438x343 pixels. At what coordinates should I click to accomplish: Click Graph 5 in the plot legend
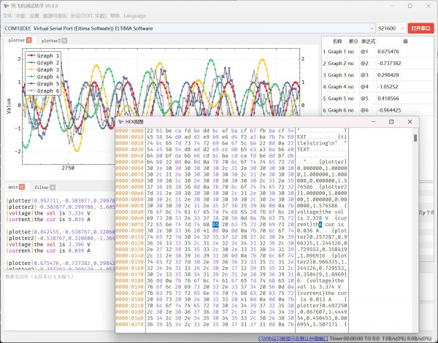tap(43, 83)
